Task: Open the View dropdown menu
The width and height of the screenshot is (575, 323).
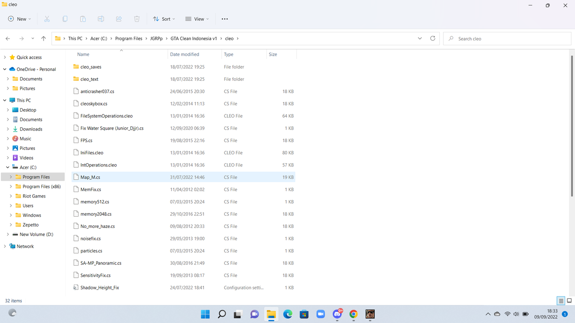Action: [196, 19]
